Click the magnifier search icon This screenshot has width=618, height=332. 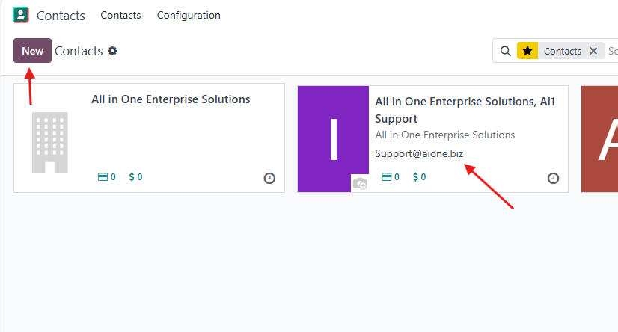[x=506, y=51]
